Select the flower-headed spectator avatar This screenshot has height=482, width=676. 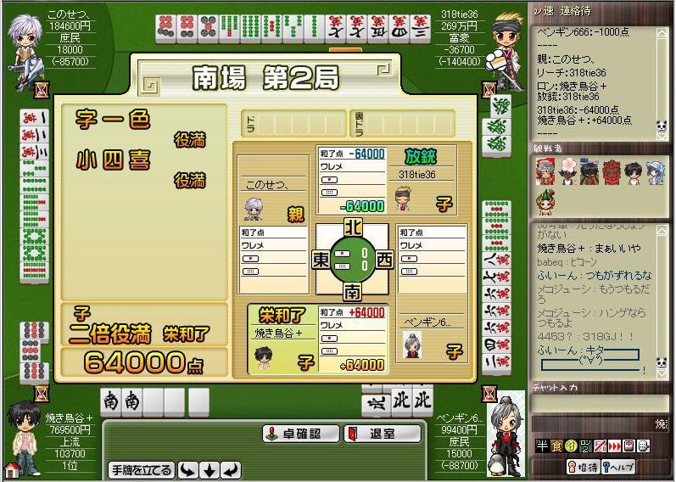pos(567,171)
